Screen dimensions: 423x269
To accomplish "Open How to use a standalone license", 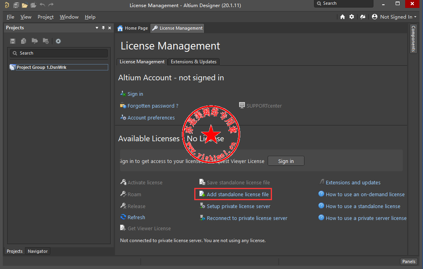I will coord(363,206).
